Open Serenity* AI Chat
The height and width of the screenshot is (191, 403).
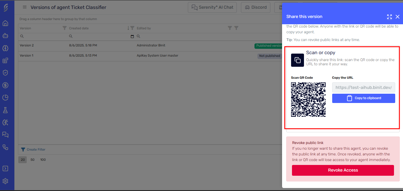pos(212,7)
